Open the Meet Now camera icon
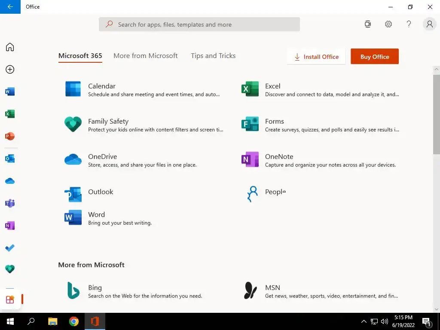This screenshot has height=330, width=440. coord(368,24)
